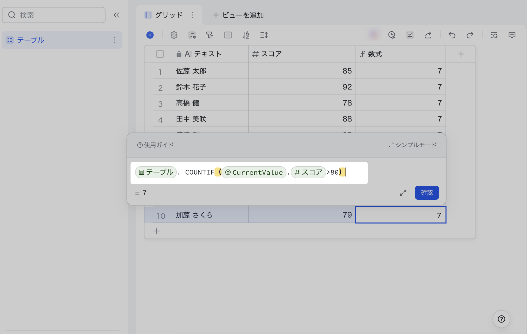Screen dimensions: 527x334
Task: Open the view settings gear icon
Action: pos(174,35)
